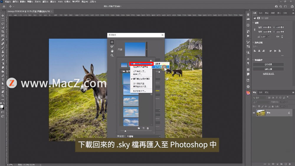The image size is (295, 166).
Task: Open Photoshop search magnifier at top right
Action: (281, 6)
